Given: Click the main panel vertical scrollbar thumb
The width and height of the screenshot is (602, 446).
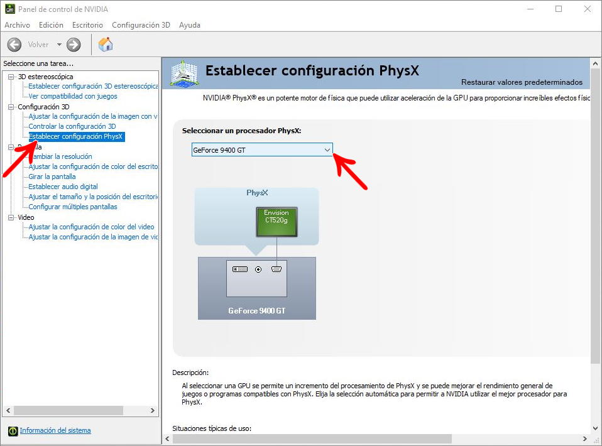Looking at the screenshot, I should 595,216.
